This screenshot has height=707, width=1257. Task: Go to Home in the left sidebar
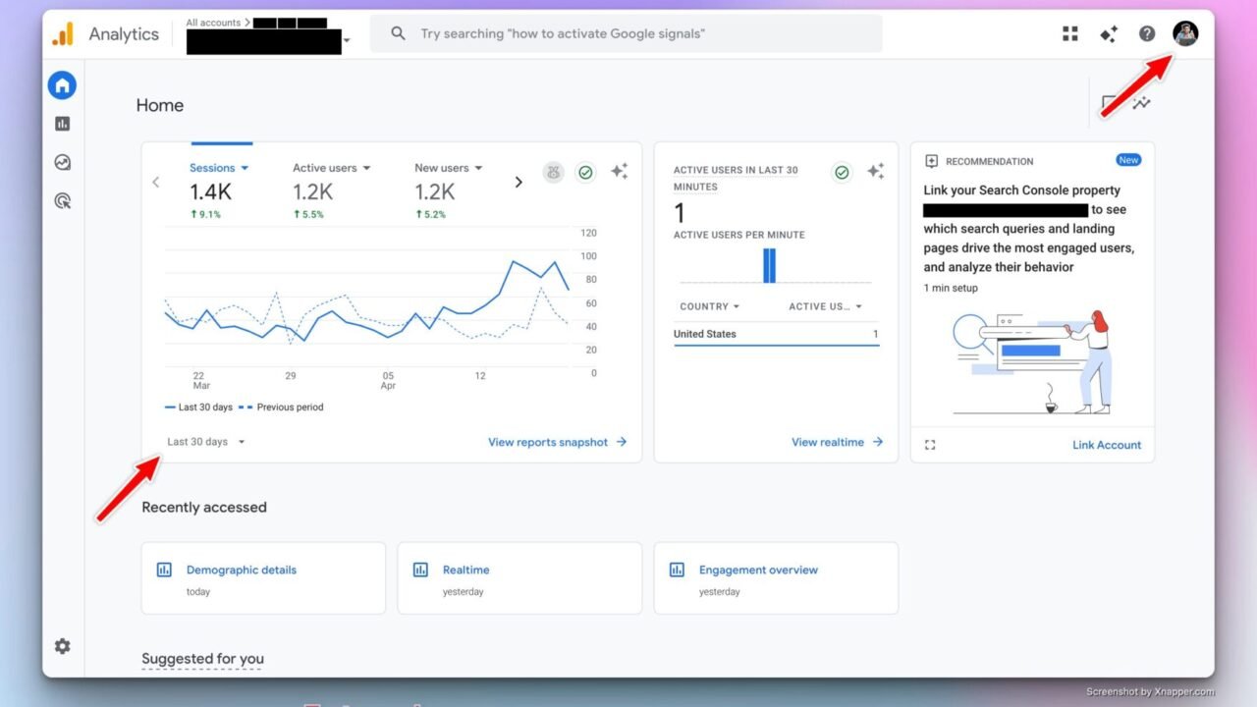coord(63,85)
